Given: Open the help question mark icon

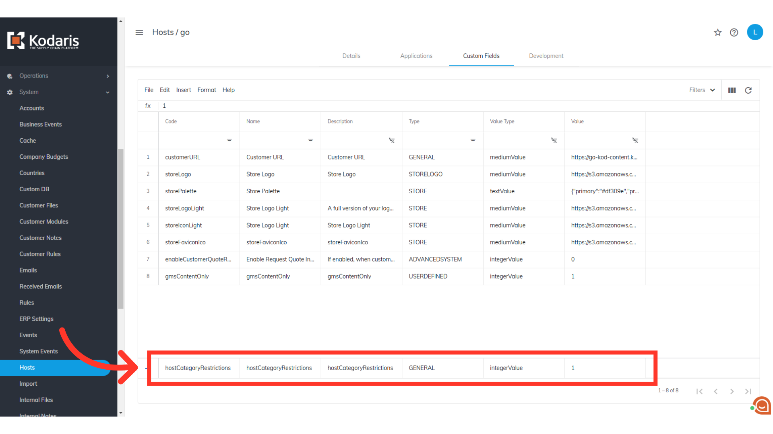Looking at the screenshot, I should click(734, 33).
